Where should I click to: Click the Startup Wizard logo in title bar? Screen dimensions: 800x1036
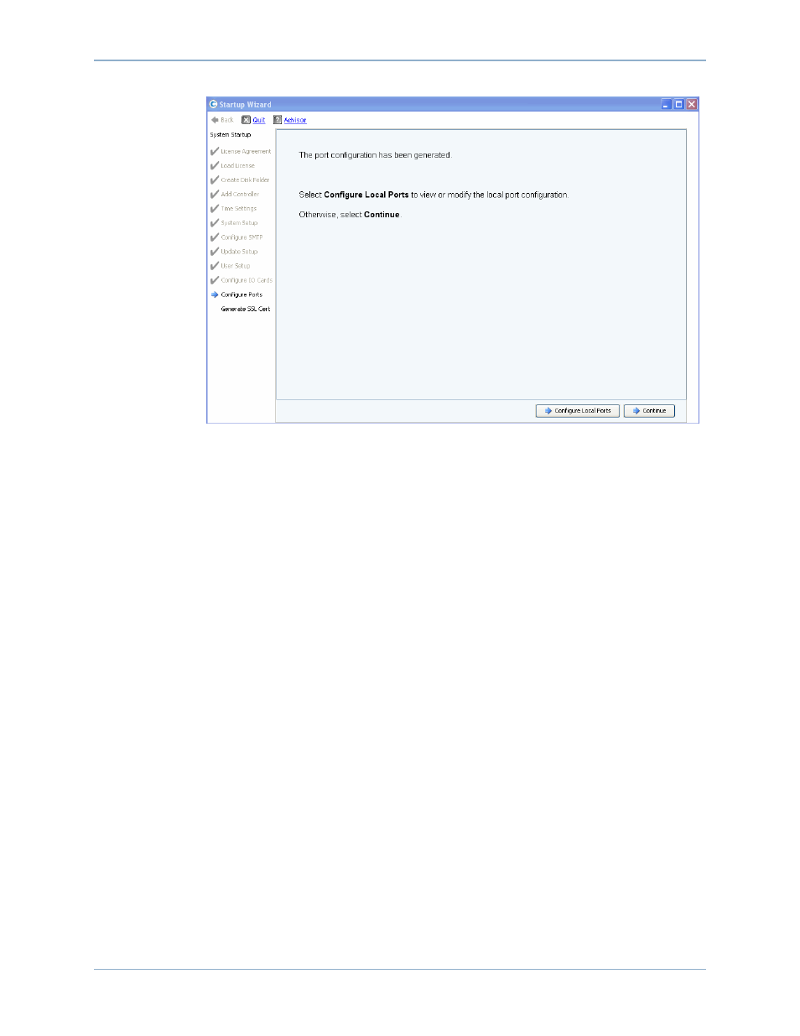click(213, 104)
